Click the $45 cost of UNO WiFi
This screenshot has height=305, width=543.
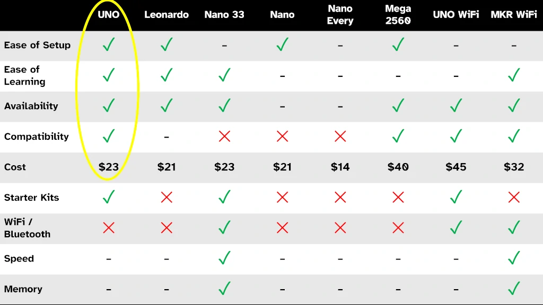tap(456, 167)
